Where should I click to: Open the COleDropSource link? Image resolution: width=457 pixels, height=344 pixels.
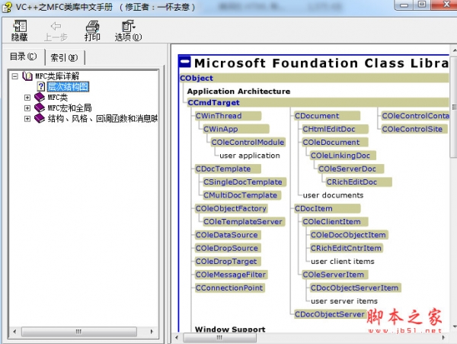pyautogui.click(x=226, y=249)
